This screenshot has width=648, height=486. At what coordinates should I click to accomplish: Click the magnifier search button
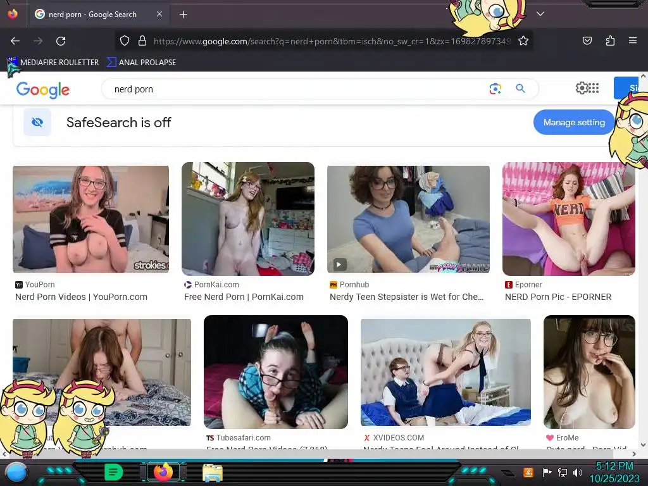coord(520,88)
